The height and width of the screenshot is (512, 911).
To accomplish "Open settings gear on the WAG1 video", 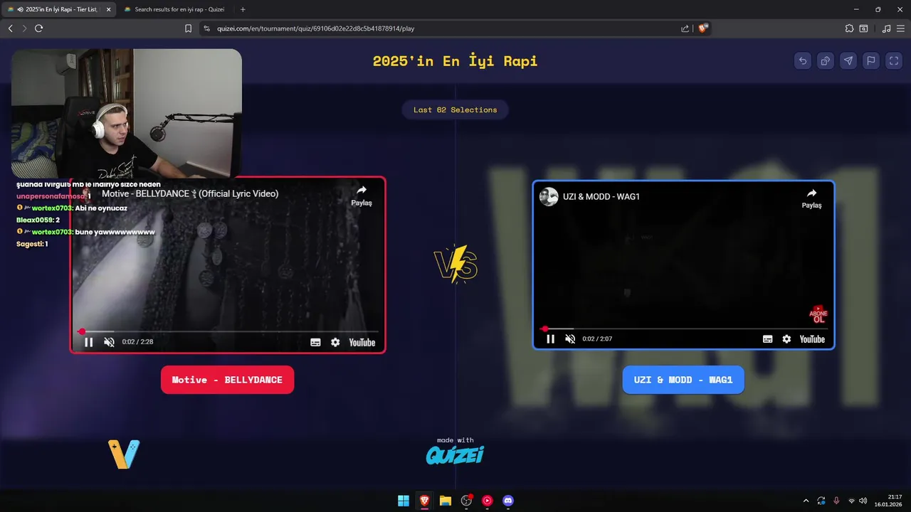I will 786,339.
